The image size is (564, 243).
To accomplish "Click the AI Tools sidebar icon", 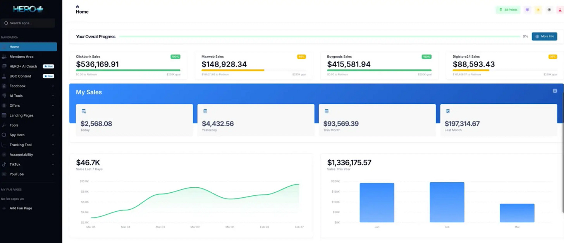I will coord(5,96).
